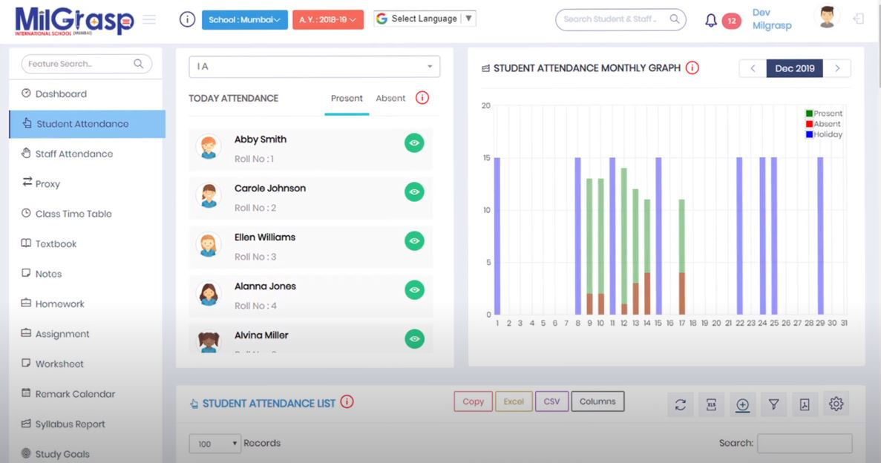Switch to the Absent tab
This screenshot has height=463, width=881.
(390, 99)
